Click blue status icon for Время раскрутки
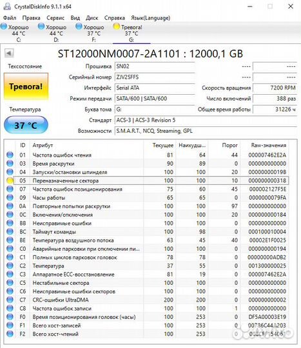Viewport: 301px width, 348px height. 10,163
